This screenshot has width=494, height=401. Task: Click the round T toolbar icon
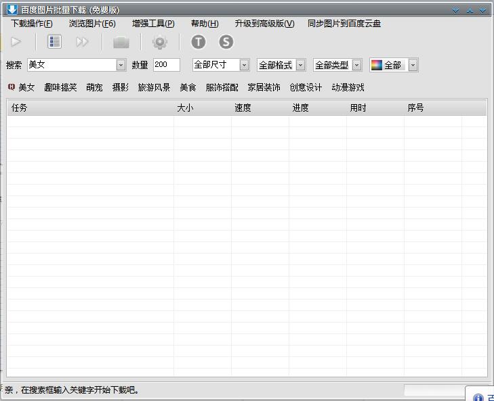pos(198,42)
